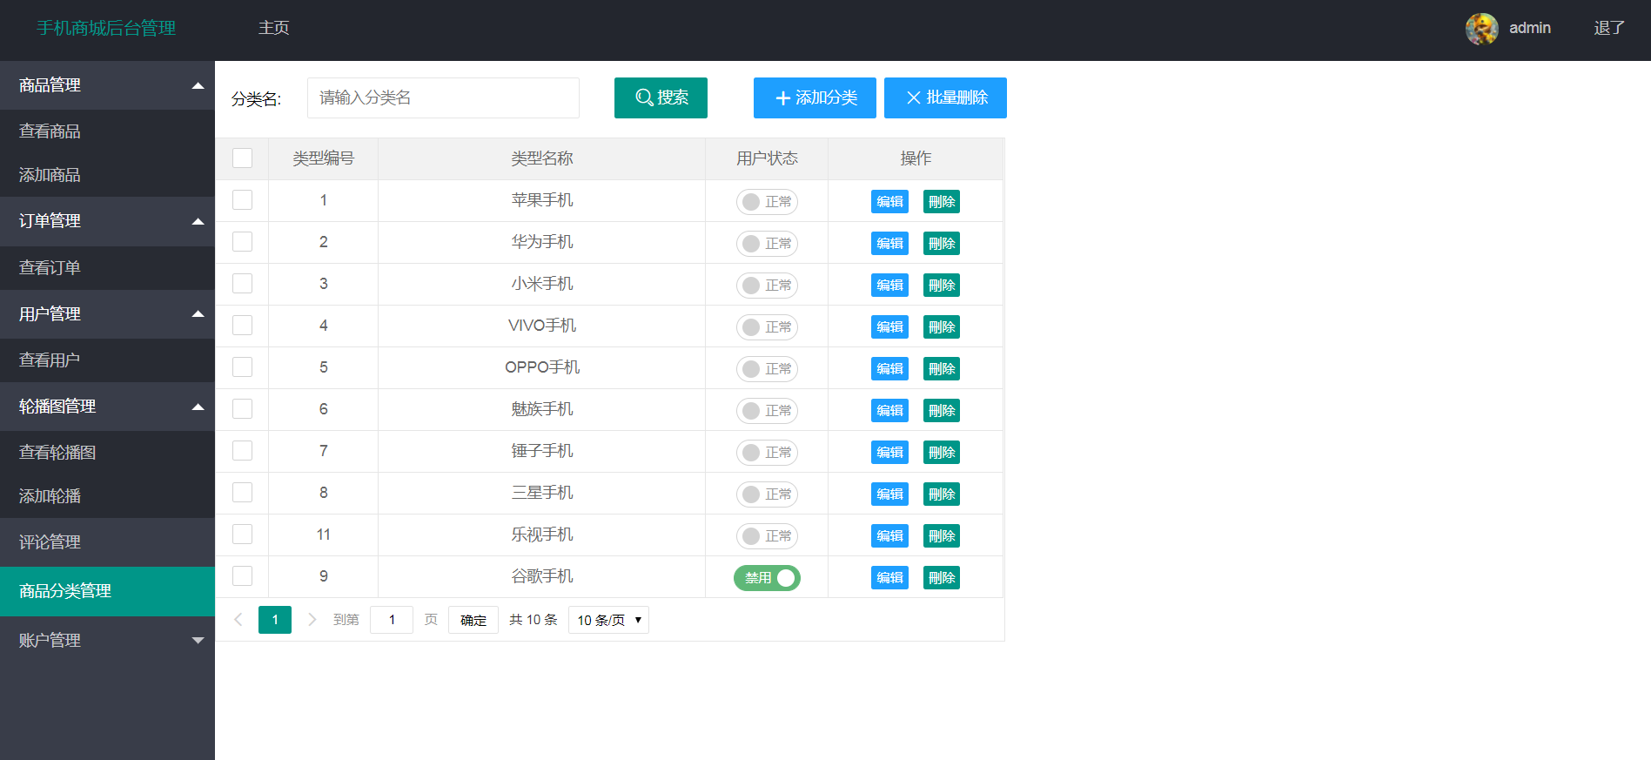The image size is (1651, 760).
Task: Open 查看商品 in the sidebar
Action: 107,131
